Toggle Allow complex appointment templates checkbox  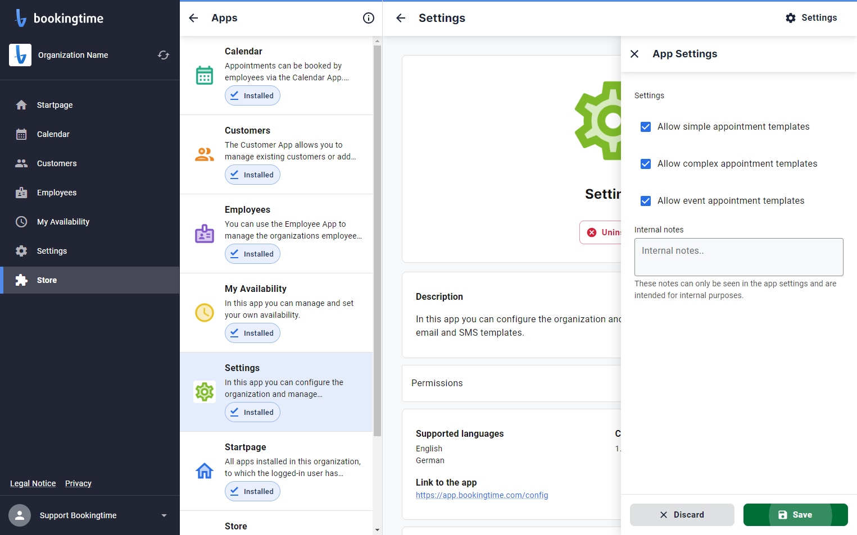pos(646,164)
